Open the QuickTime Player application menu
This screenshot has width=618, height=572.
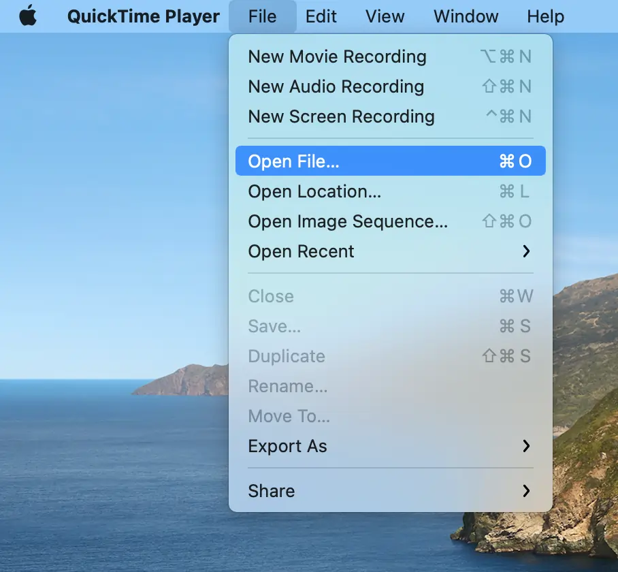144,16
